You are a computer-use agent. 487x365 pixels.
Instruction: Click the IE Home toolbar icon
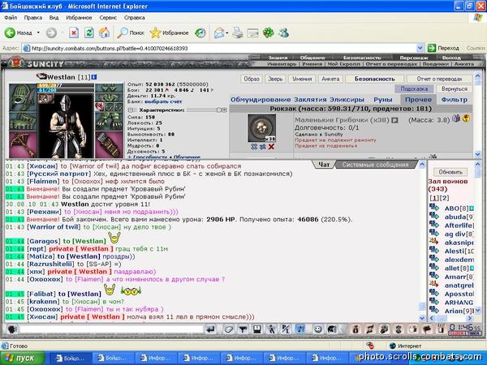point(104,32)
